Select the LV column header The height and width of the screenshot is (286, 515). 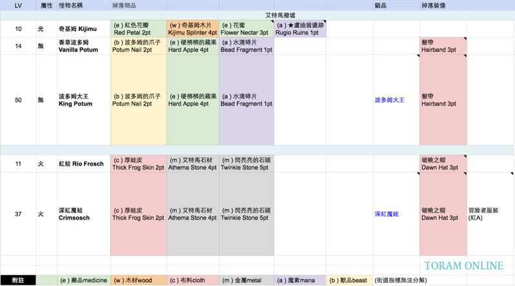[x=18, y=6]
